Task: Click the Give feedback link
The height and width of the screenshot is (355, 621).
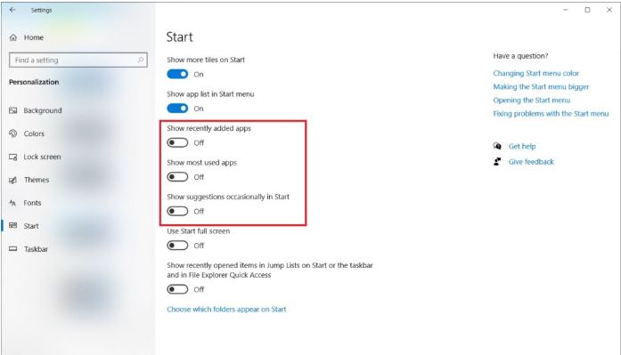Action: coord(531,162)
